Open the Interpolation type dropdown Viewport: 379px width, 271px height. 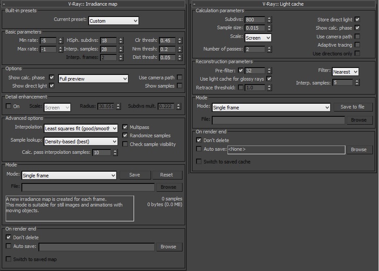tap(81, 128)
